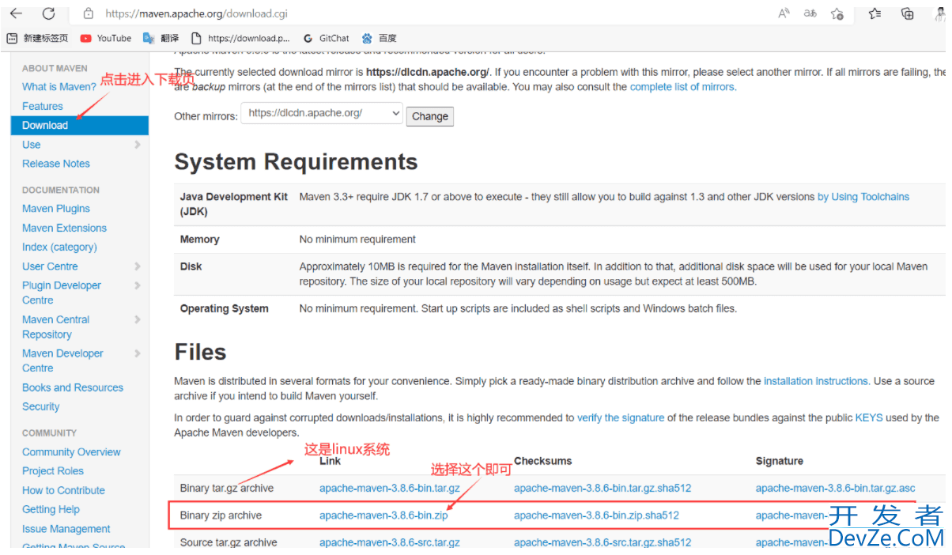
Task: Expand the Use submenu chevron
Action: tap(138, 145)
